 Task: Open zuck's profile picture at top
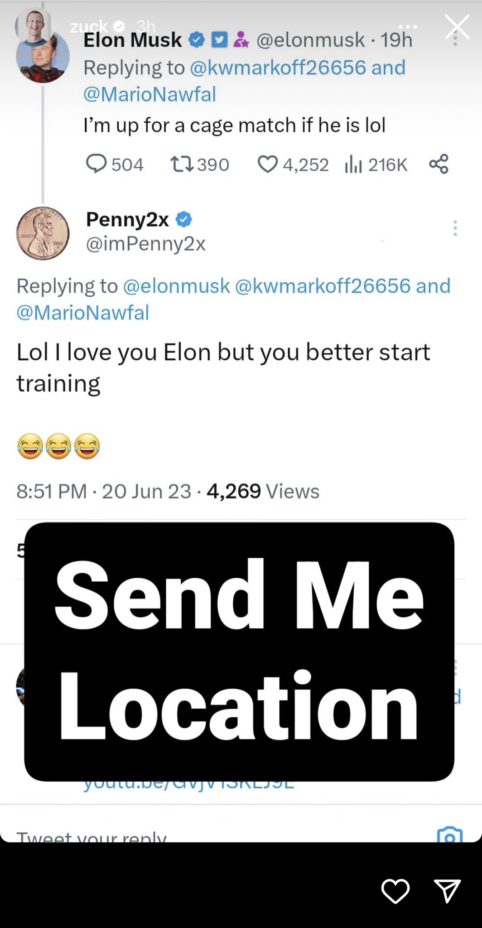click(x=34, y=26)
